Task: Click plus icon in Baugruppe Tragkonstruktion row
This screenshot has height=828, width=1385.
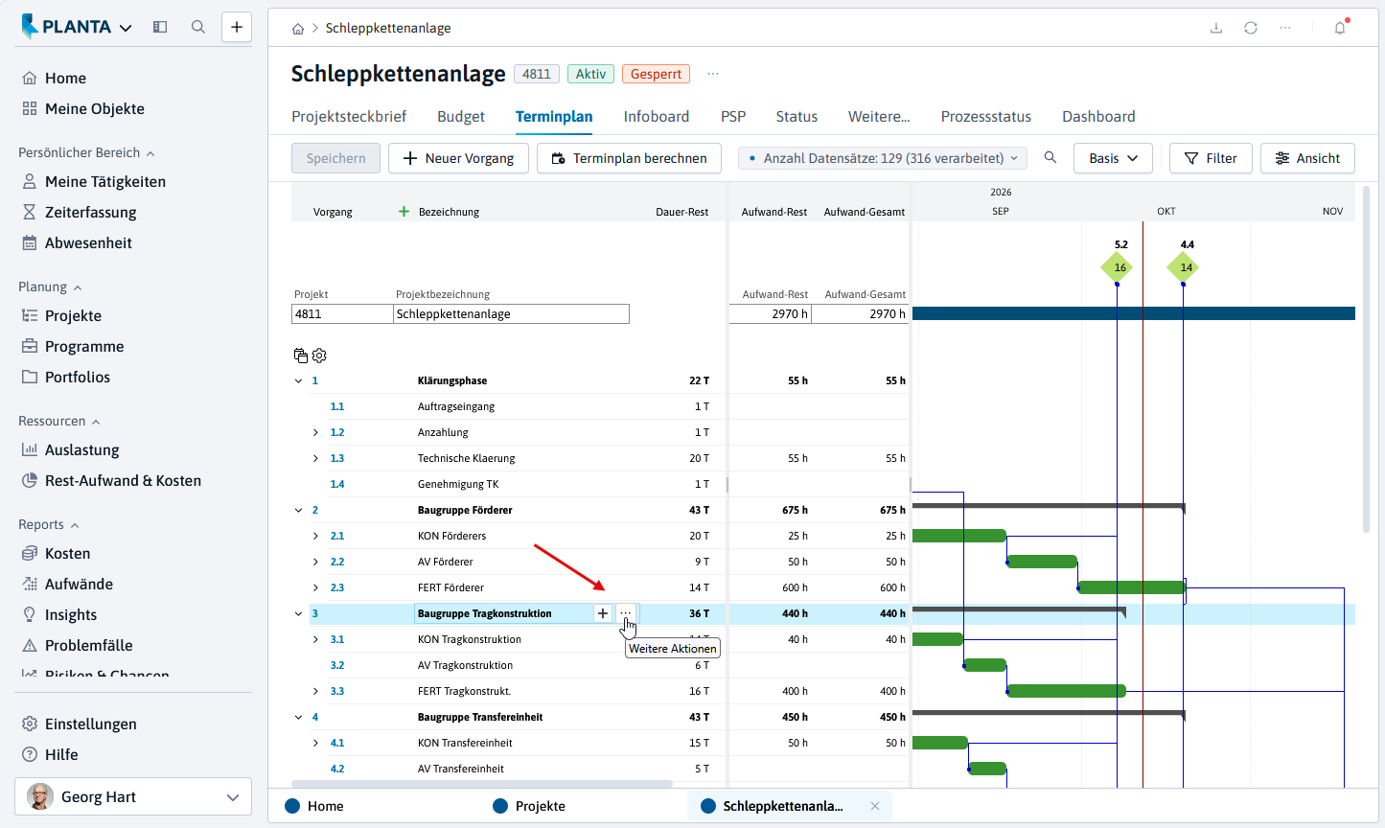Action: (603, 613)
